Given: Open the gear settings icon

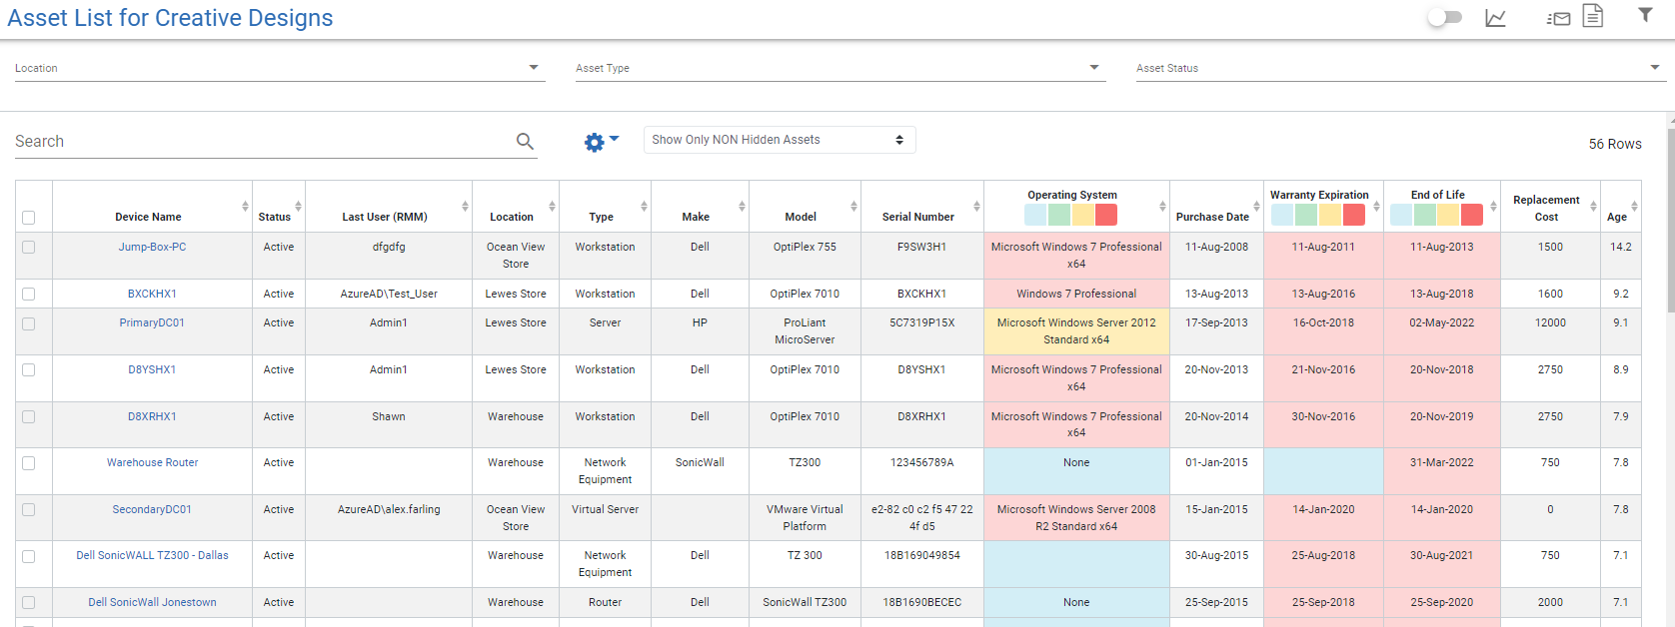Looking at the screenshot, I should [595, 143].
